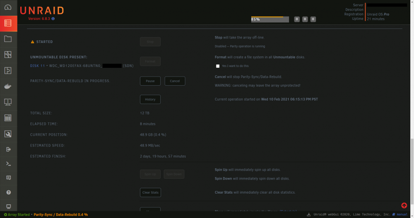Open the manual link in footer
Image resolution: width=414 pixels, height=218 pixels.
[402, 215]
